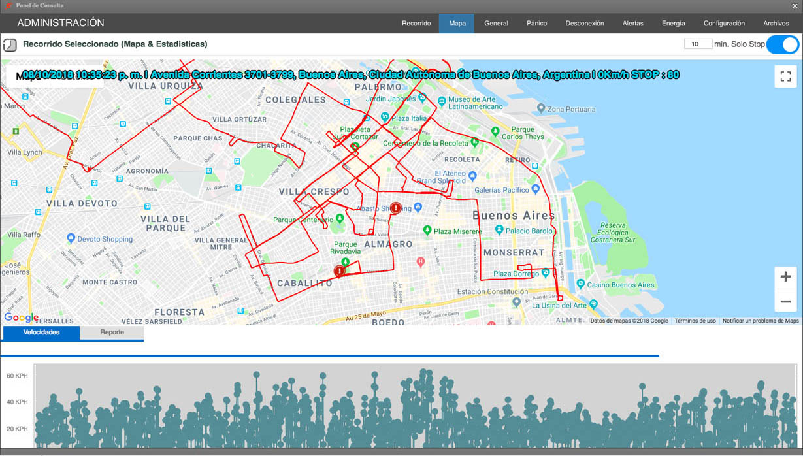Open the Términos de uso link

pos(695,321)
